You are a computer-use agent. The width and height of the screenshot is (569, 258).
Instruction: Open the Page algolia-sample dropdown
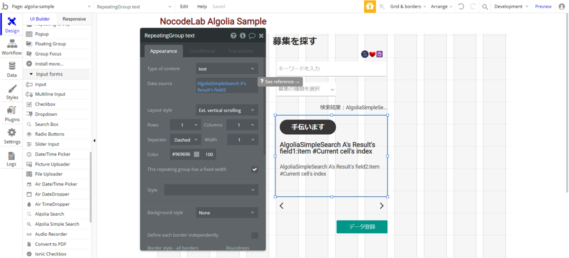click(51, 7)
